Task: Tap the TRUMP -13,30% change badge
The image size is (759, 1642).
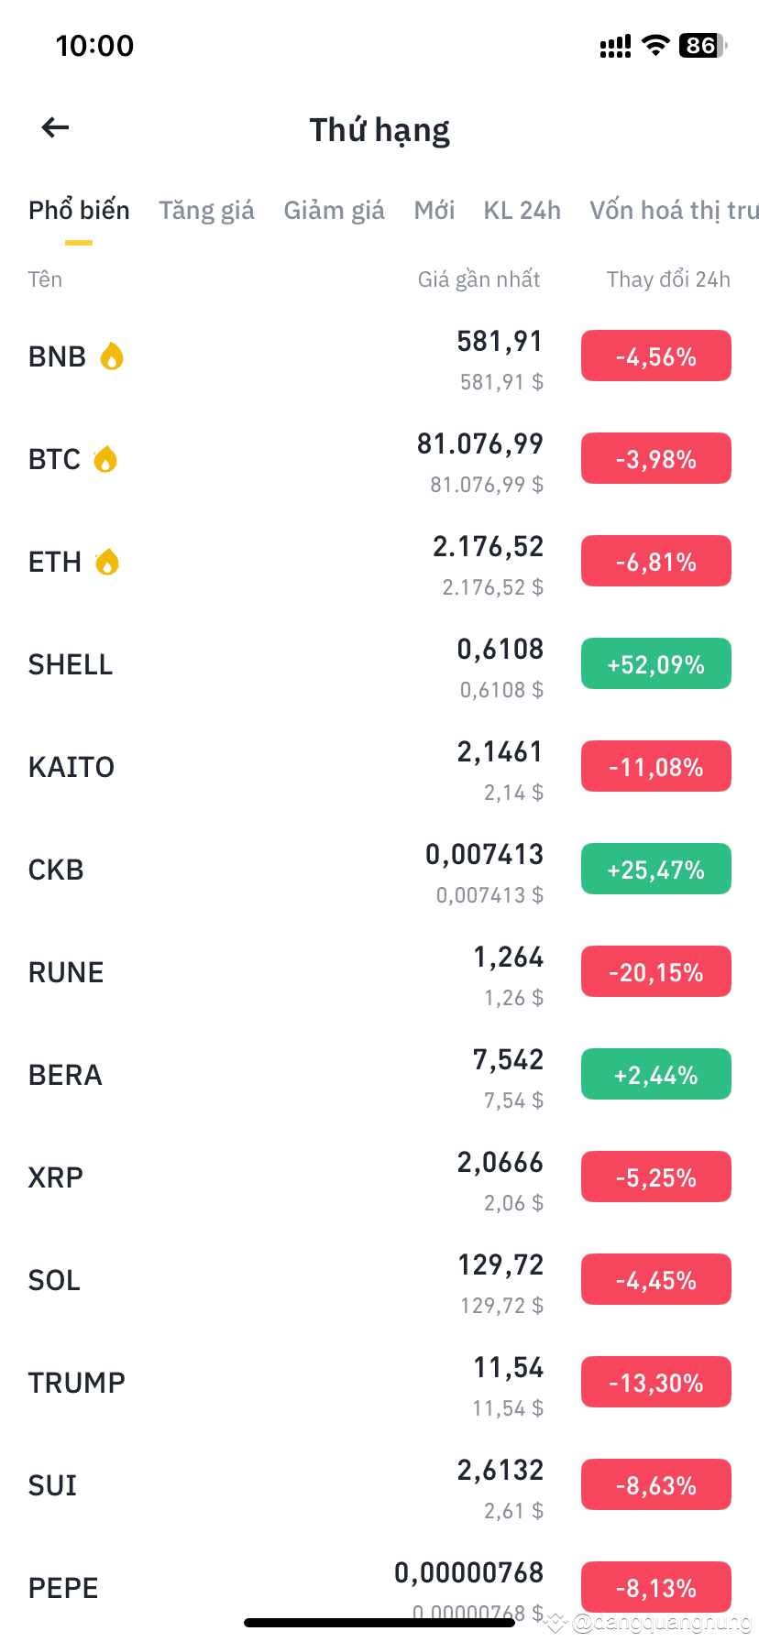Action: pyautogui.click(x=656, y=1382)
